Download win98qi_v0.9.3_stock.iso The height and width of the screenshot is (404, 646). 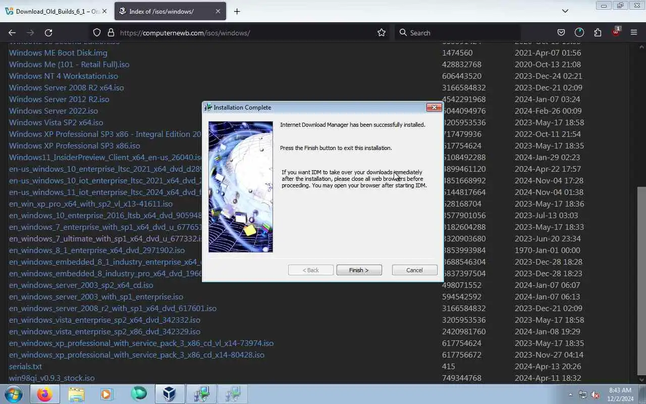coord(51,378)
